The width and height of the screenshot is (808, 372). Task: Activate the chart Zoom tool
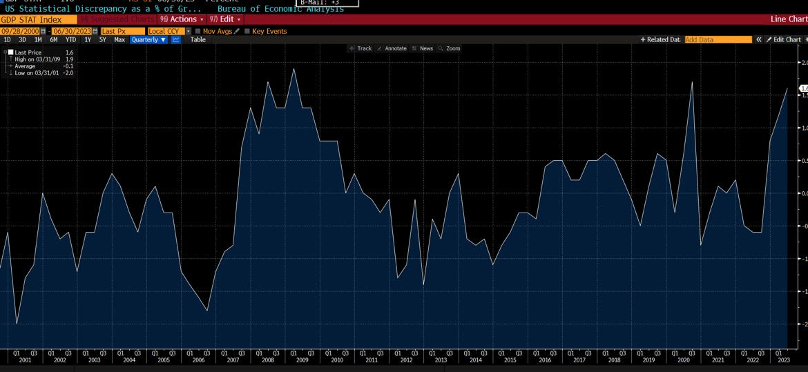tap(449, 48)
